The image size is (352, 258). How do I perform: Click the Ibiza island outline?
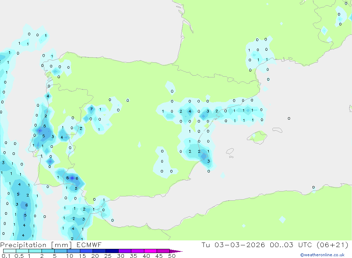(x=230, y=151)
